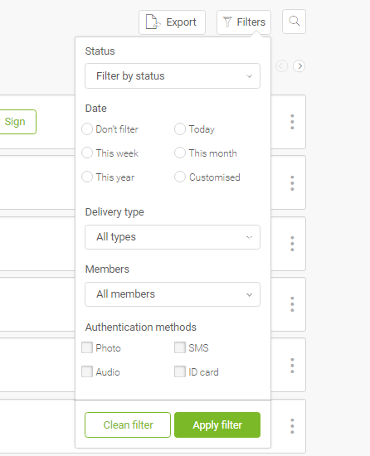The image size is (370, 456).
Task: Open the search magnifier icon
Action: 294,22
